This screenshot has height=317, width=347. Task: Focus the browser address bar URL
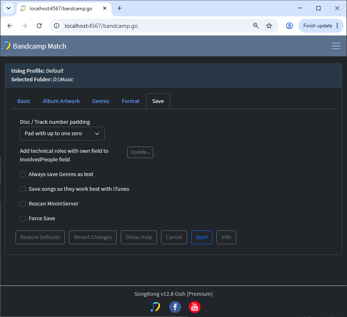[101, 26]
